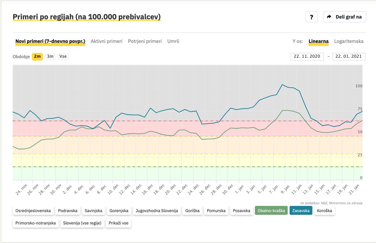376x243 pixels.
Task: Deselect the blue Zasavska region
Action: click(301, 211)
